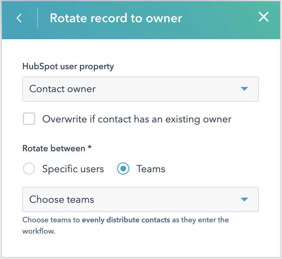This screenshot has width=282, height=259.
Task: Click the 'Rotate record to owner' header title
Action: pyautogui.click(x=116, y=18)
